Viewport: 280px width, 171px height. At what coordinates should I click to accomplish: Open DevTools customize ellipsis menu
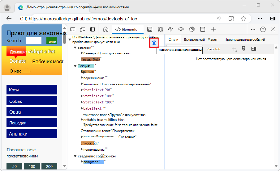pos(253,29)
